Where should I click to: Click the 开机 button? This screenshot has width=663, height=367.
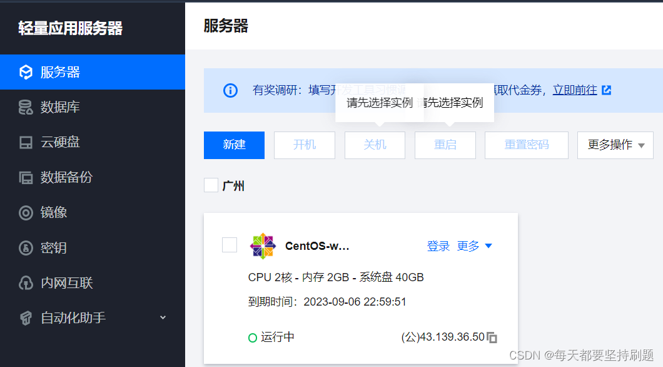(305, 145)
